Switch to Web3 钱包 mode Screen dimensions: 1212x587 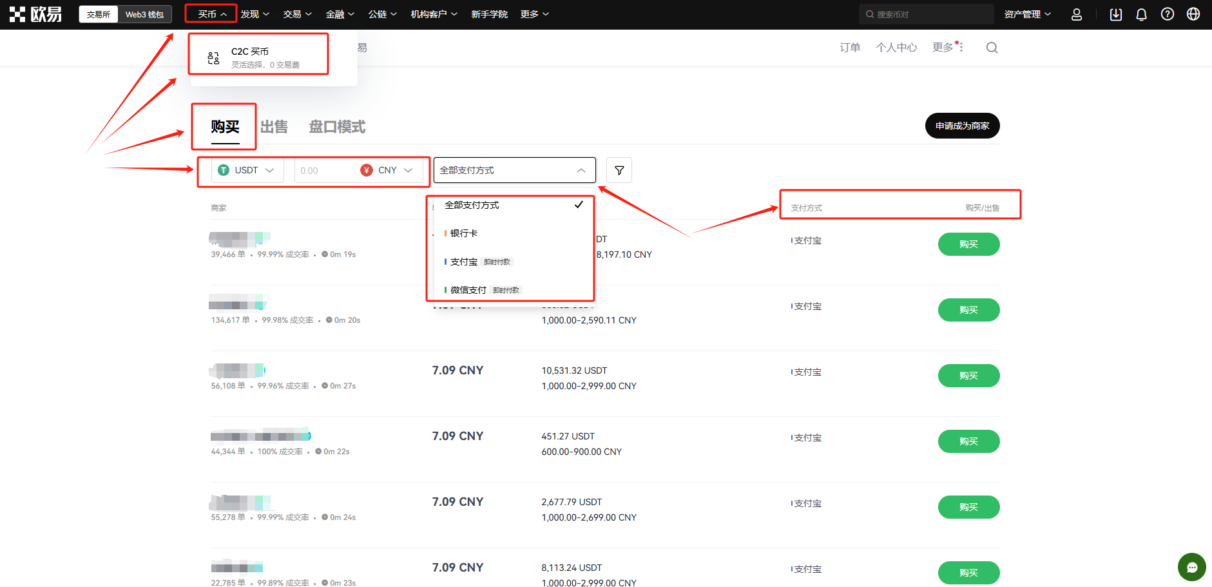tap(144, 14)
